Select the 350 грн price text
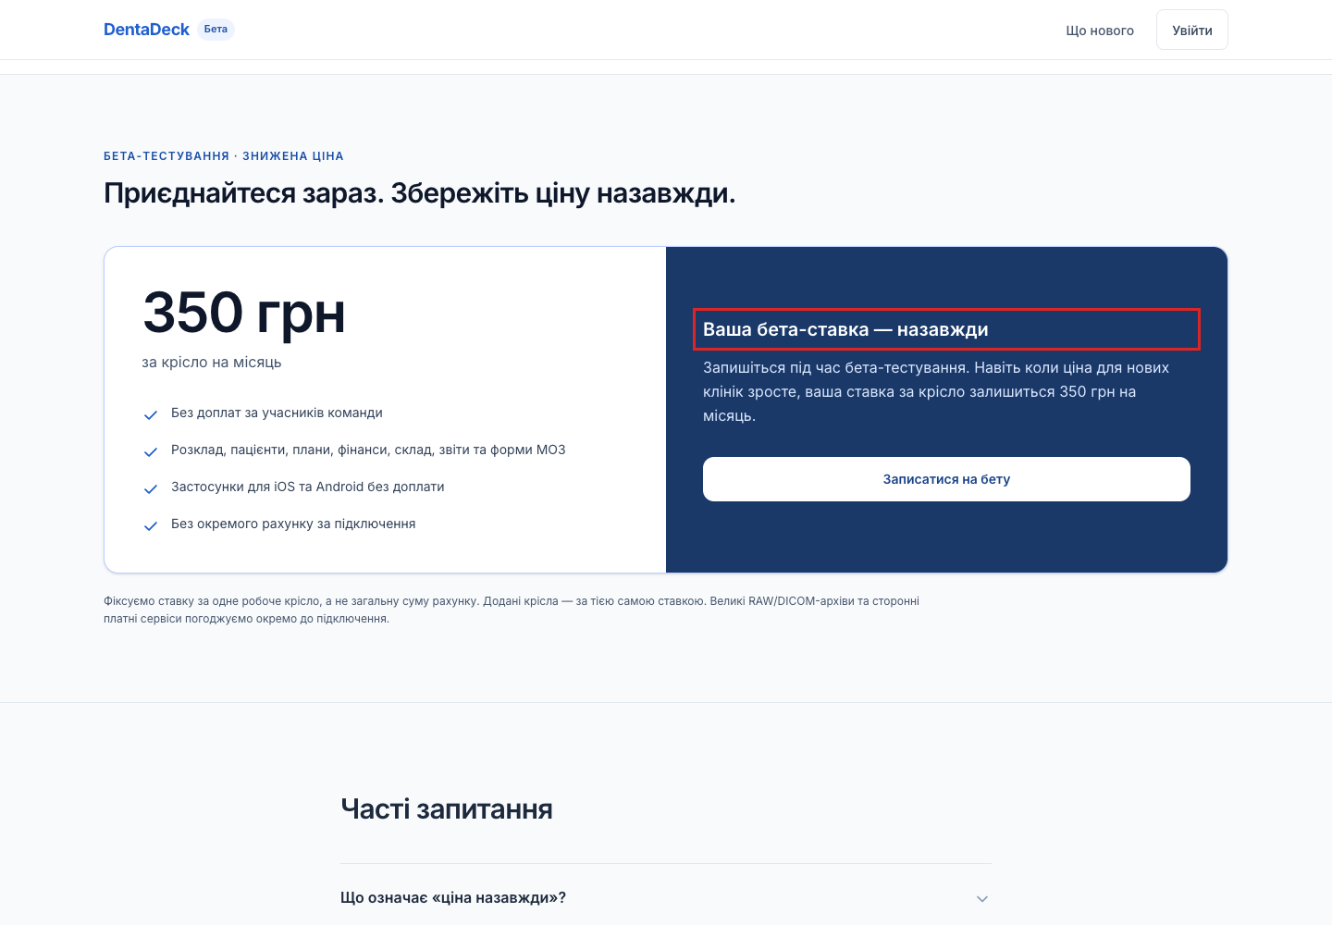 [244, 313]
